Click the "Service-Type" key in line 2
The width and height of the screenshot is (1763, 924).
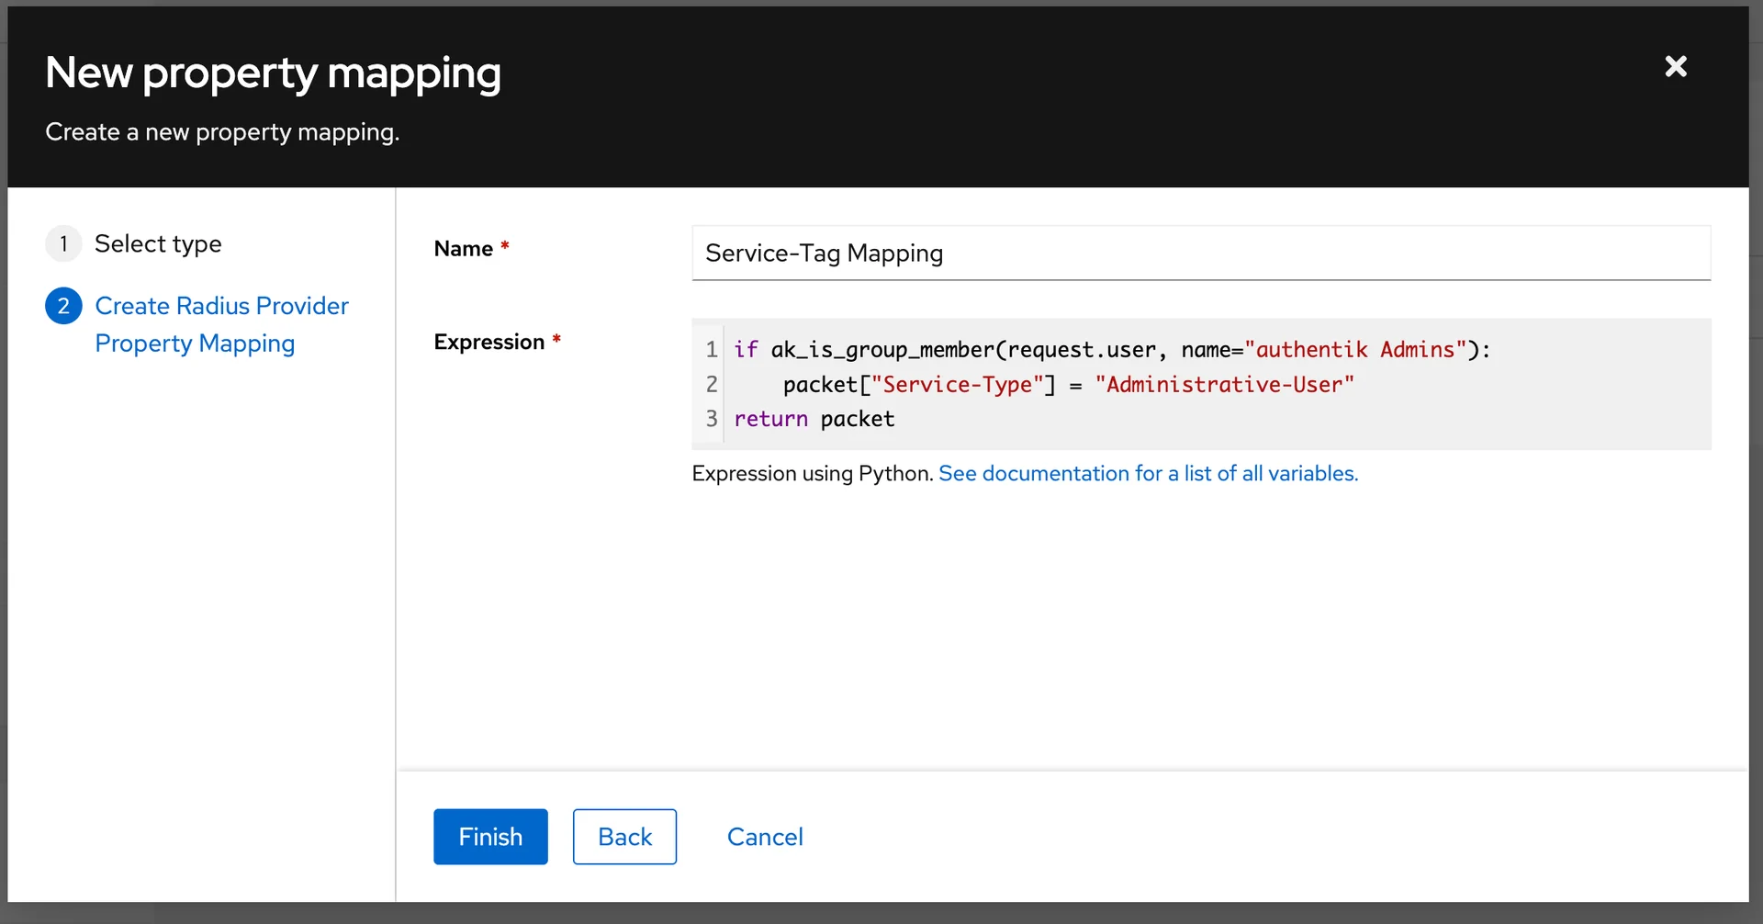point(959,385)
